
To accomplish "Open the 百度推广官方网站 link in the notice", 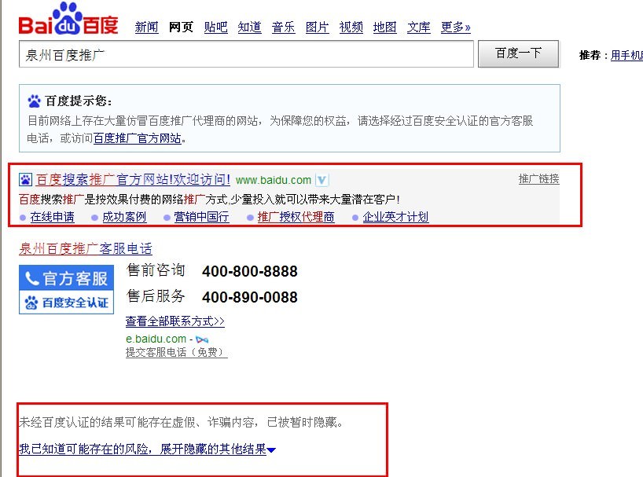I will pyautogui.click(x=138, y=138).
